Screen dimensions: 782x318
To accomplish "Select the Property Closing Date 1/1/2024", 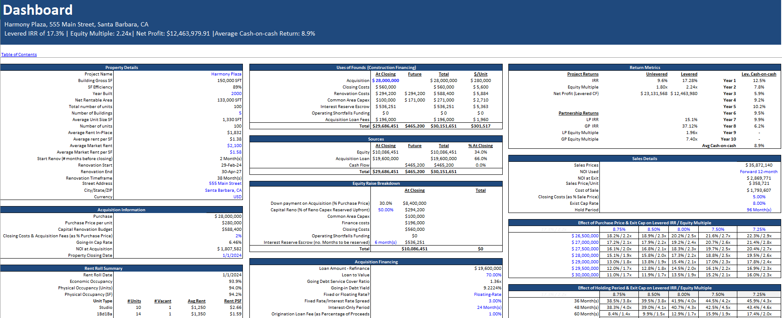I will (x=232, y=256).
